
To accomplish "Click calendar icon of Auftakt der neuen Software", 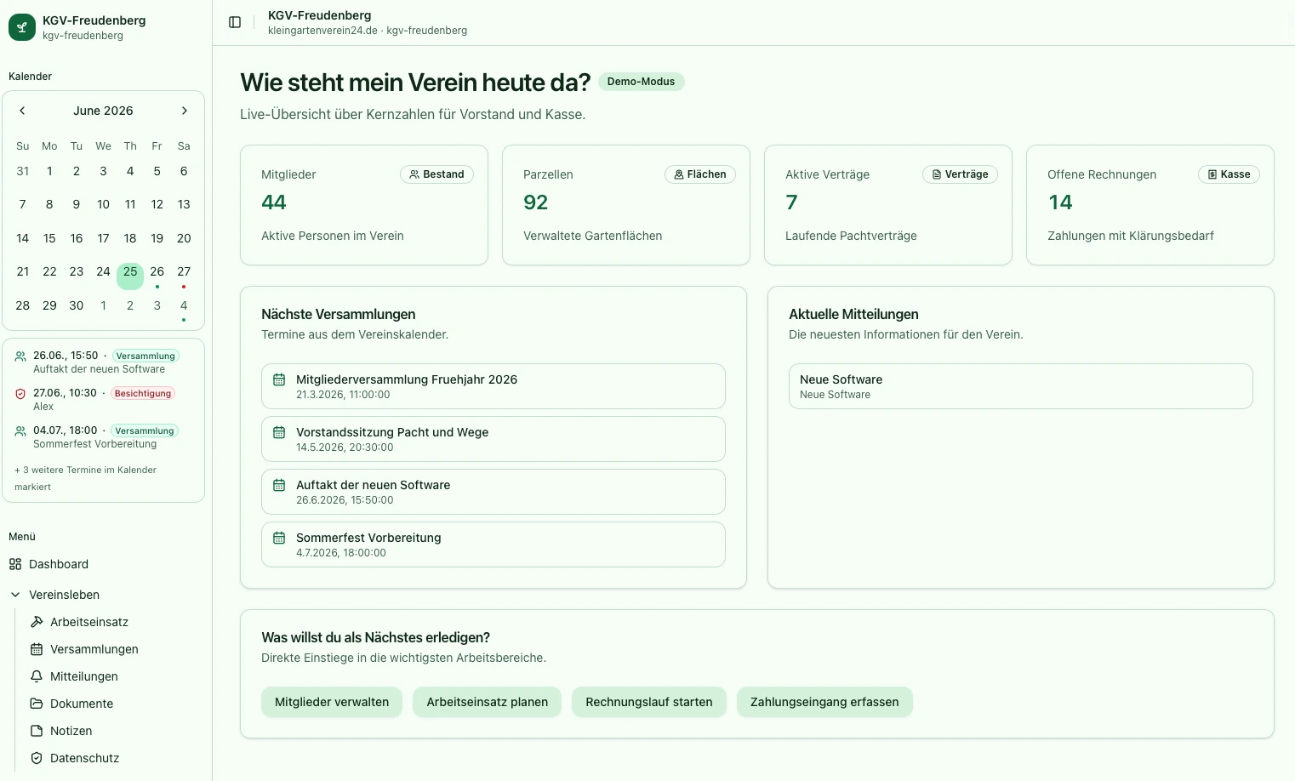I will pyautogui.click(x=279, y=485).
